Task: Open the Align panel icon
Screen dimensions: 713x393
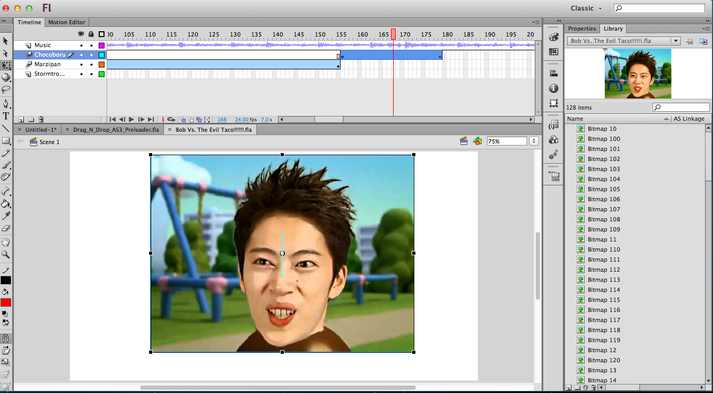Action: 553,74
